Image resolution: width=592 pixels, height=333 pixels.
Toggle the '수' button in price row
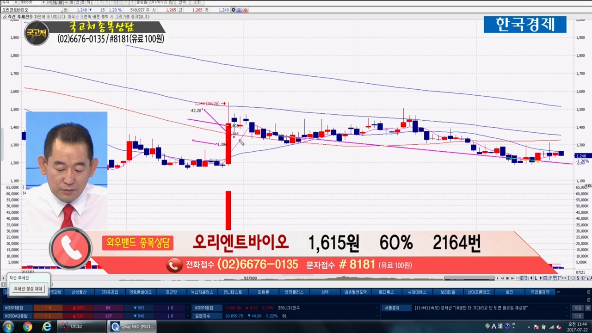245,10
